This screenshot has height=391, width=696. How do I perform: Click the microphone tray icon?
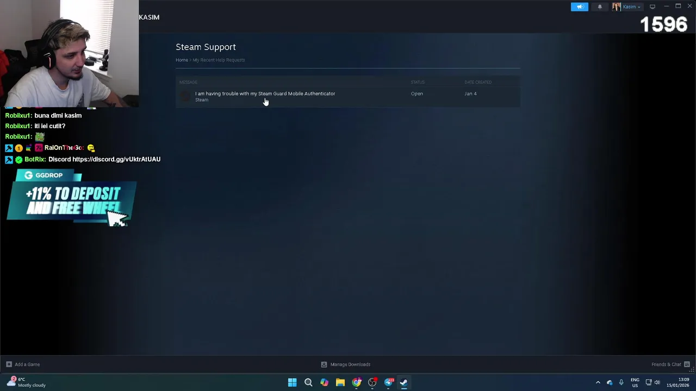(621, 382)
